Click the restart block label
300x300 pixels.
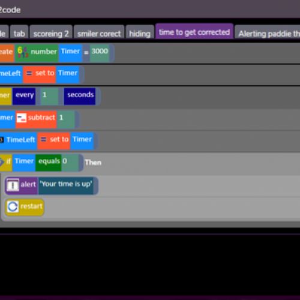point(31,206)
